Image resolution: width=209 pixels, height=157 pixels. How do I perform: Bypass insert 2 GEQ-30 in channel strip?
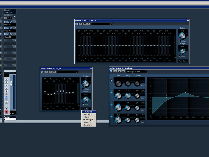(x=8, y=28)
